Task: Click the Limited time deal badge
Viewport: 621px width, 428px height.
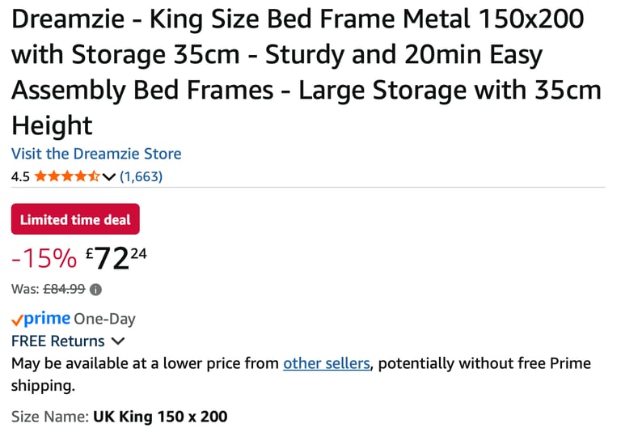Action: [x=75, y=219]
